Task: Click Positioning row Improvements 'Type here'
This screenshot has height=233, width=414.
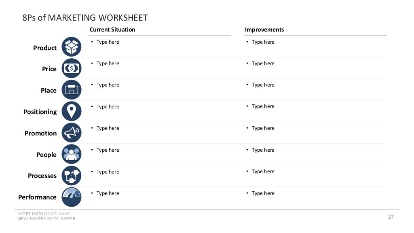Action: pos(263,106)
